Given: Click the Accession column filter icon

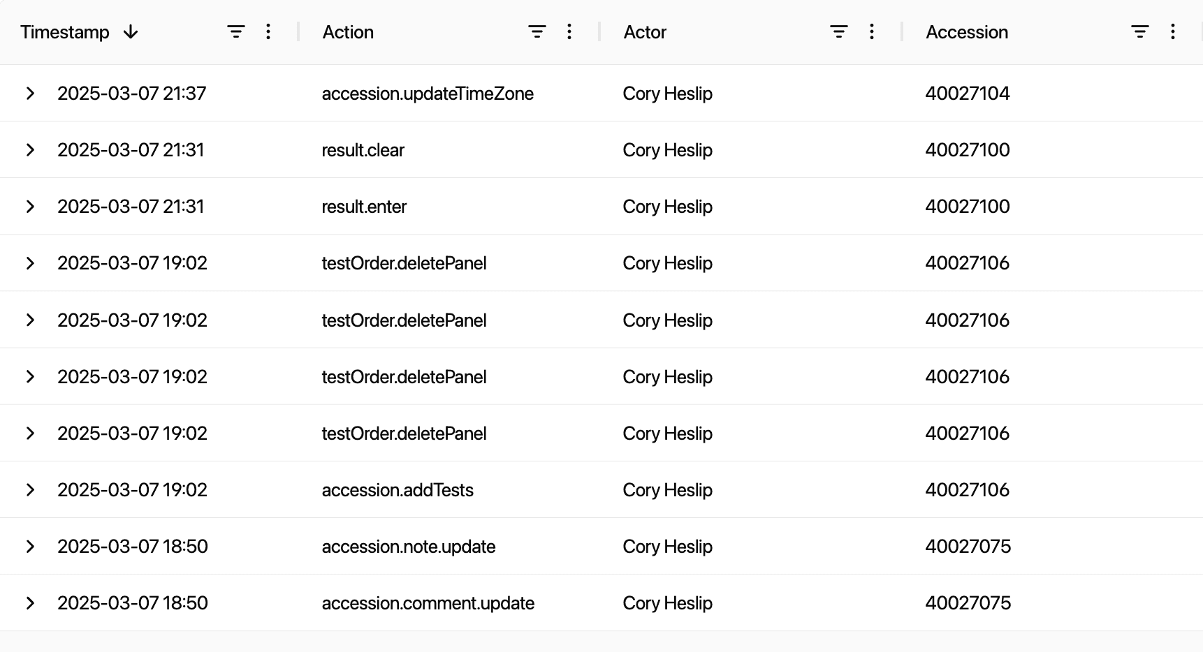Looking at the screenshot, I should pos(1139,32).
